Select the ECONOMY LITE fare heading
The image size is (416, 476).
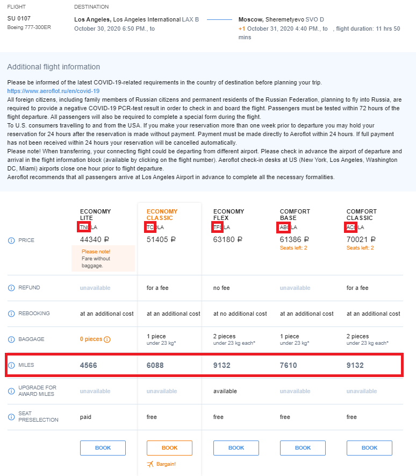95,215
